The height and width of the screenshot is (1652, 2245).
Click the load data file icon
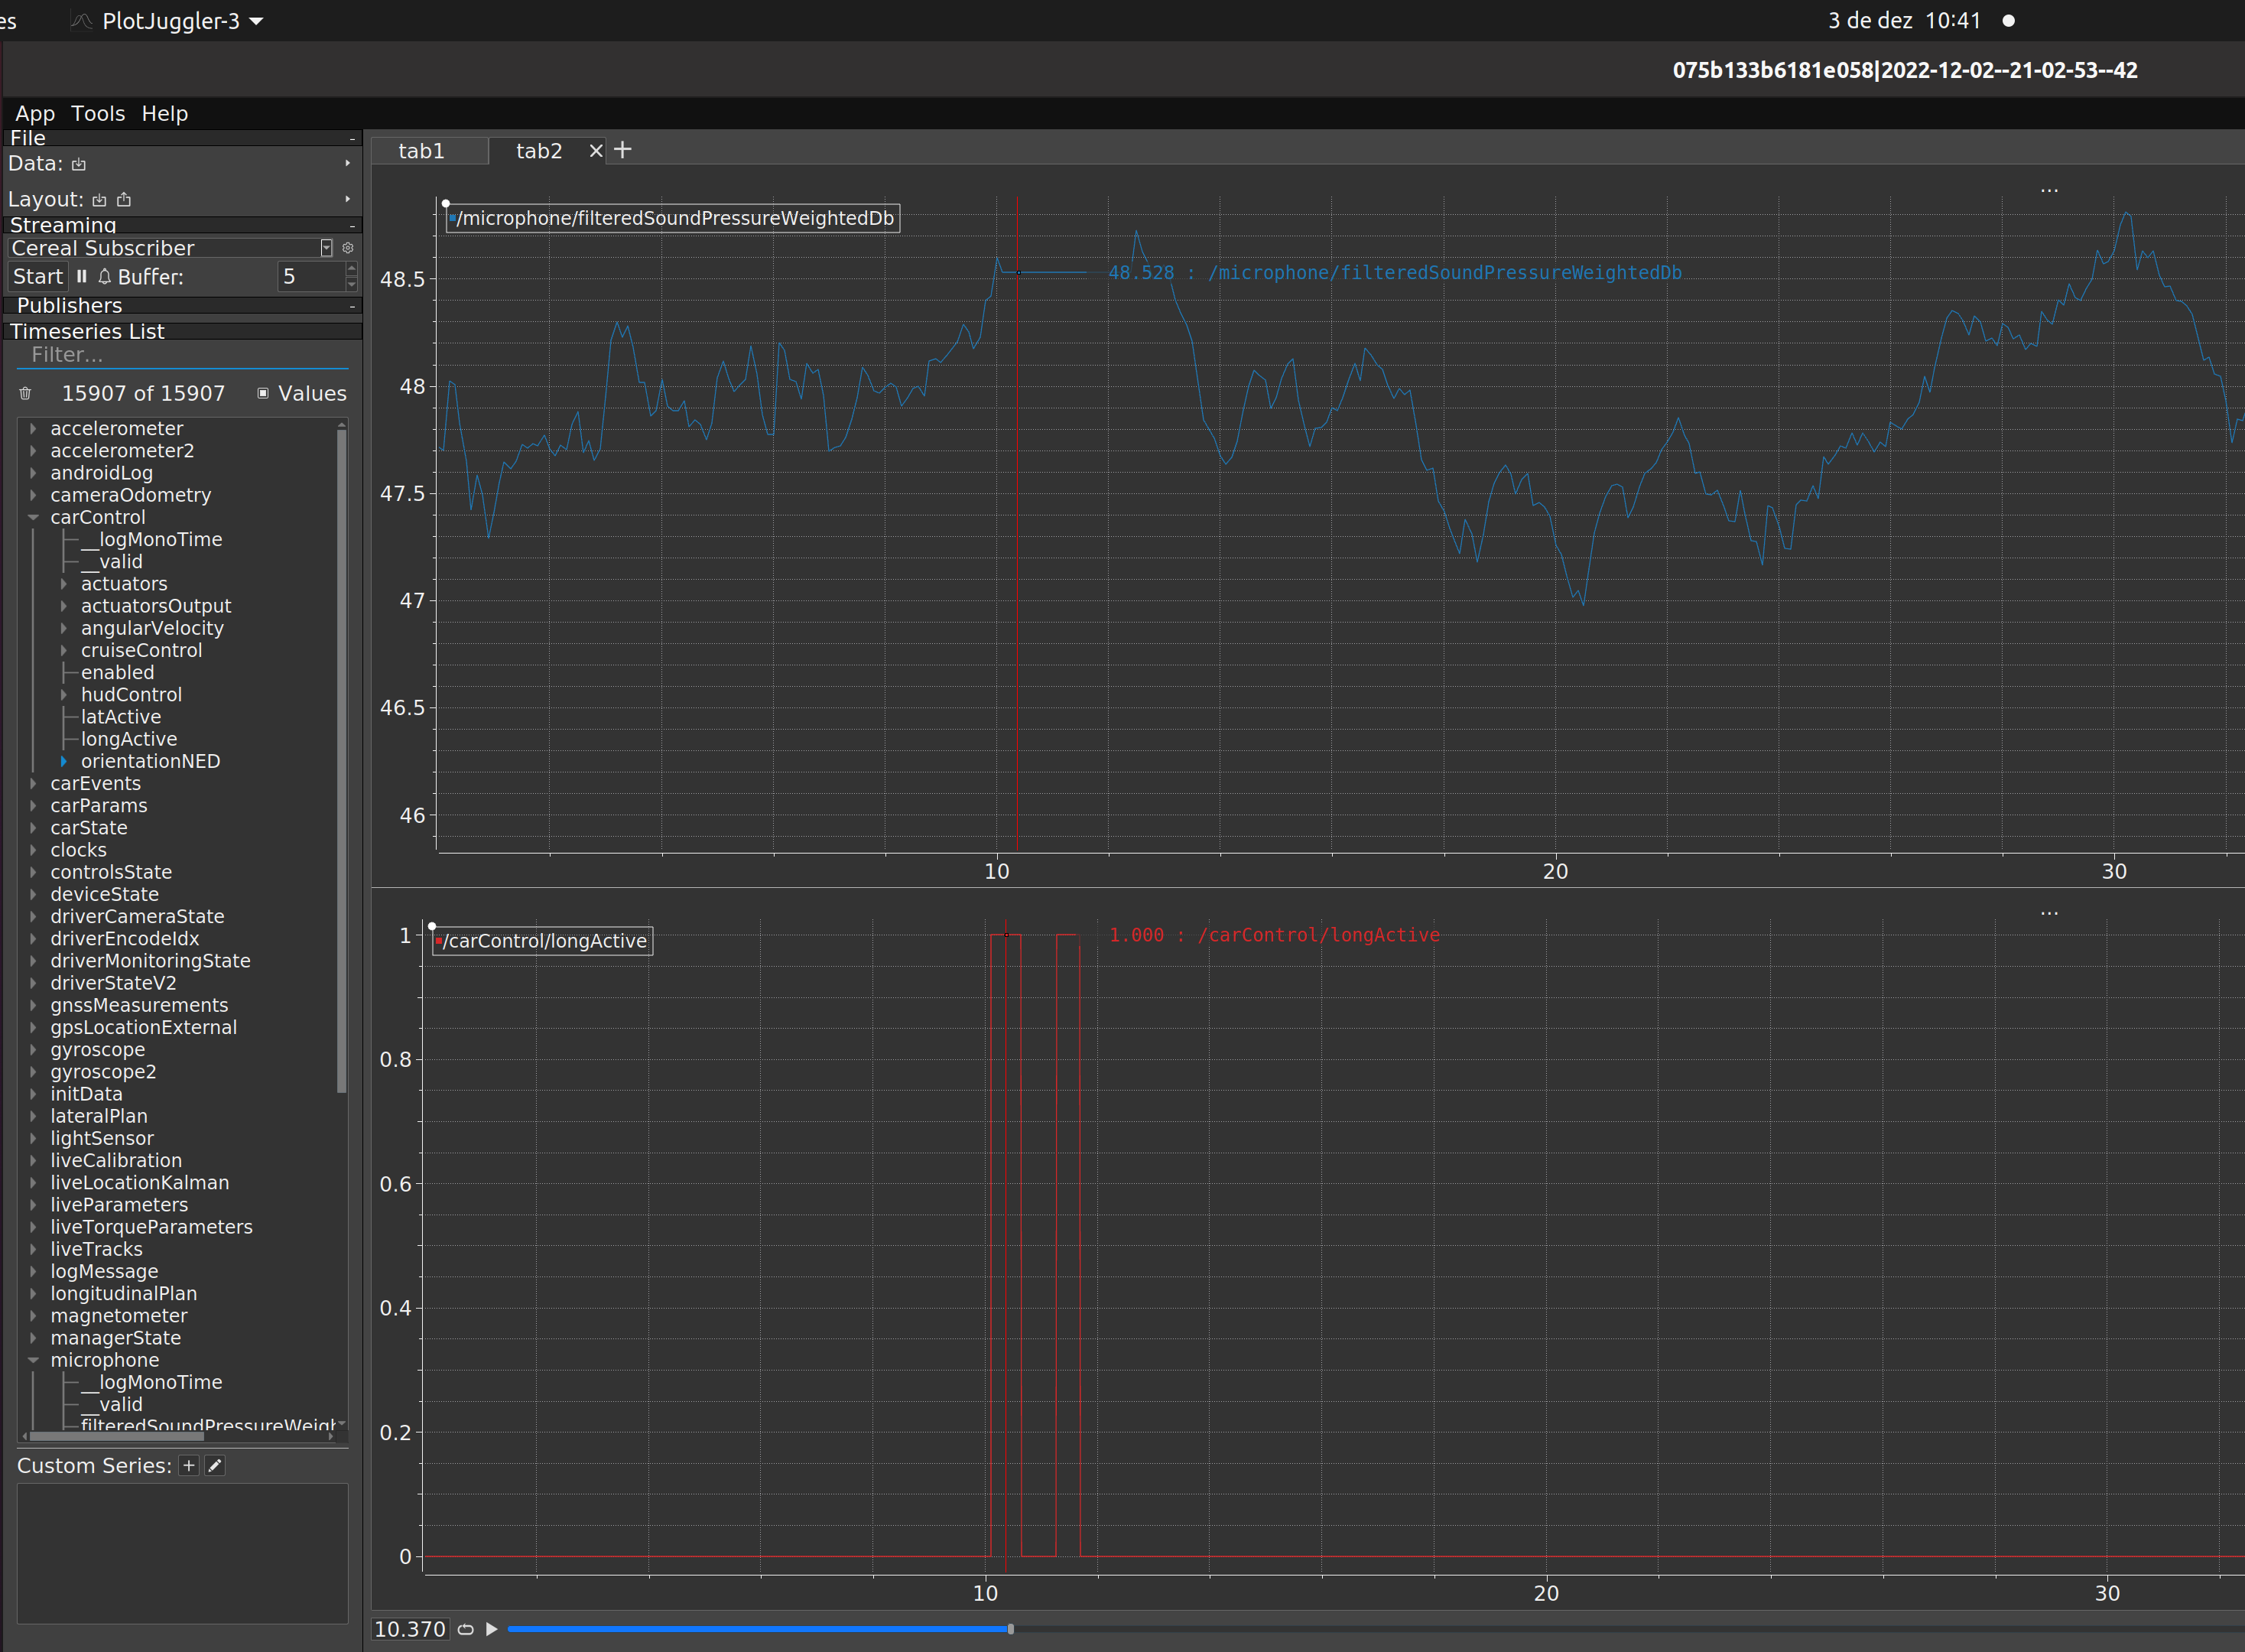(79, 164)
